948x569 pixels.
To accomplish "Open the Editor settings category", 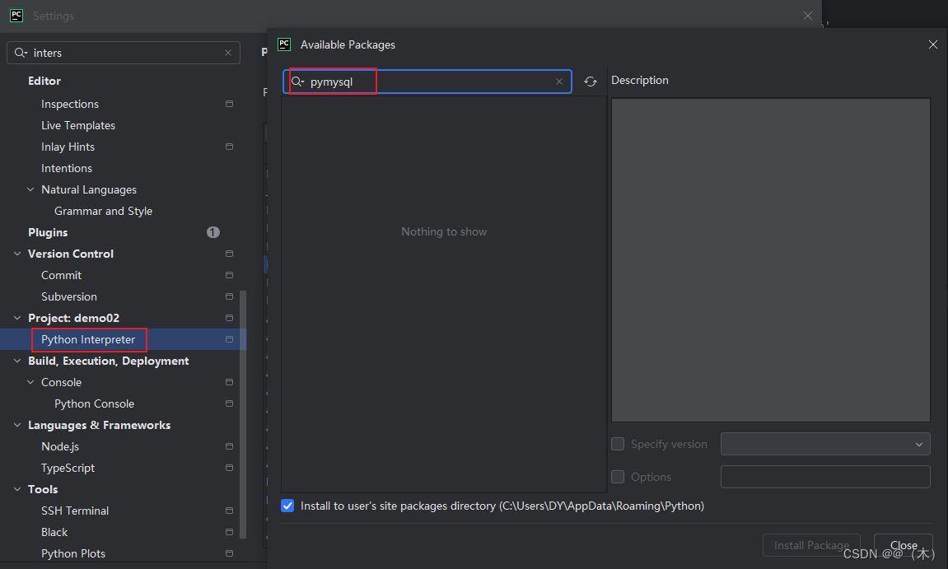I will pyautogui.click(x=44, y=81).
